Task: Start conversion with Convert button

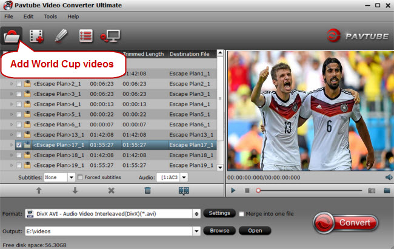Action: click(346, 222)
